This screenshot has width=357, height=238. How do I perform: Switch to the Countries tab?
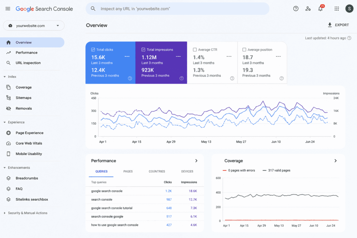coord(157,171)
